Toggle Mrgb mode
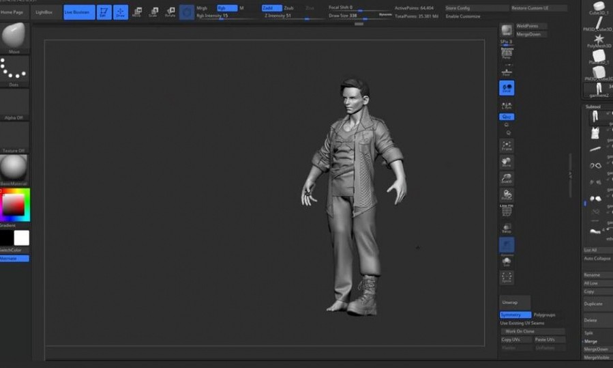This screenshot has height=368, width=613. click(202, 8)
